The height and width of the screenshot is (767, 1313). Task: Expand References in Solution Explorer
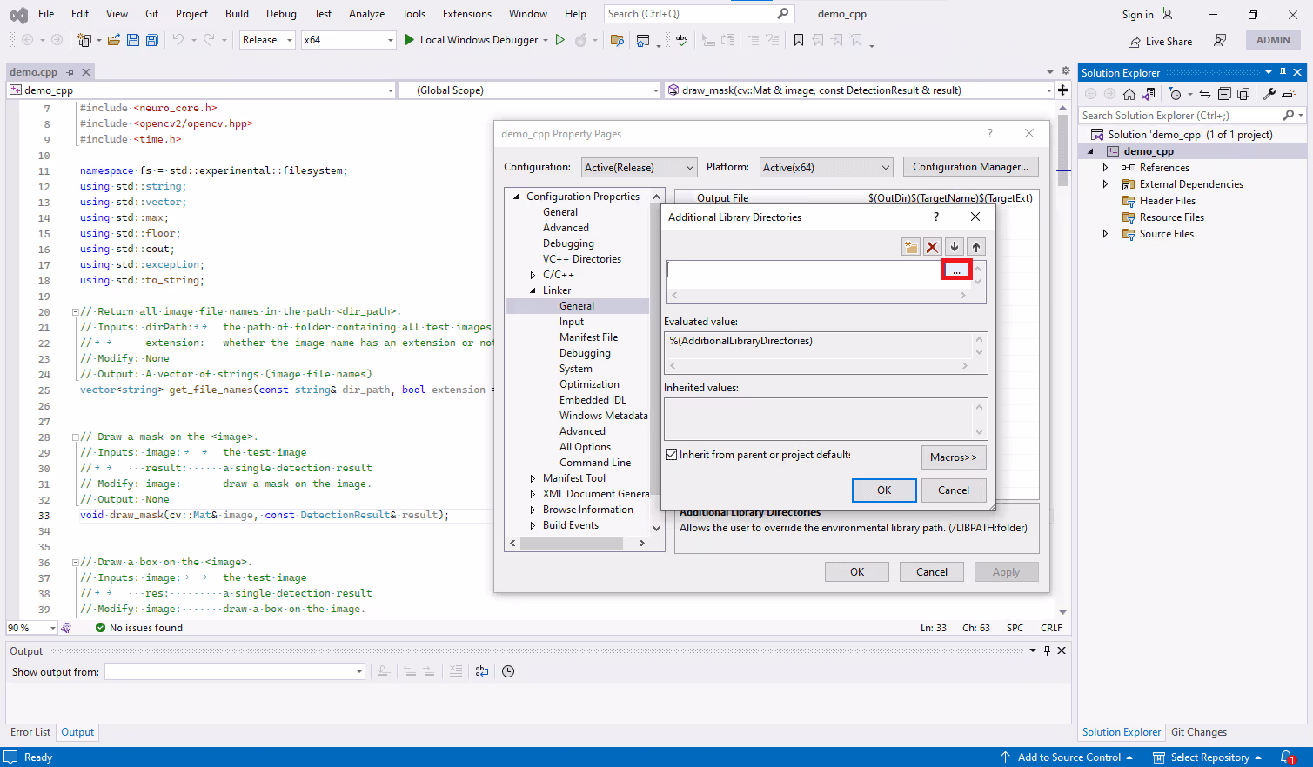tap(1105, 168)
